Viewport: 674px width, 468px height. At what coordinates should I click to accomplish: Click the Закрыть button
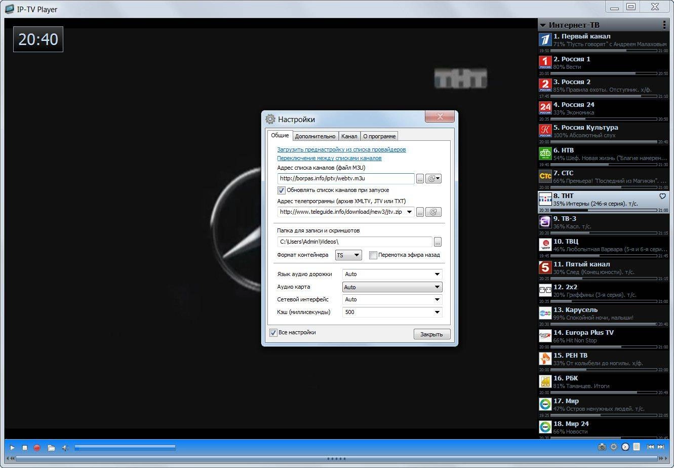[432, 334]
